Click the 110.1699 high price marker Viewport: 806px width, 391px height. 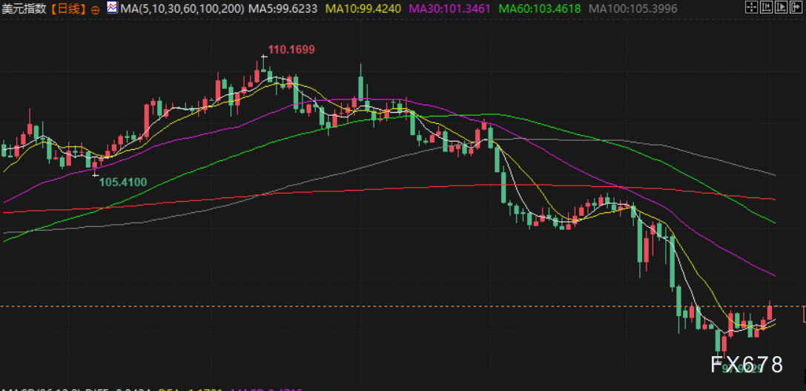(291, 50)
